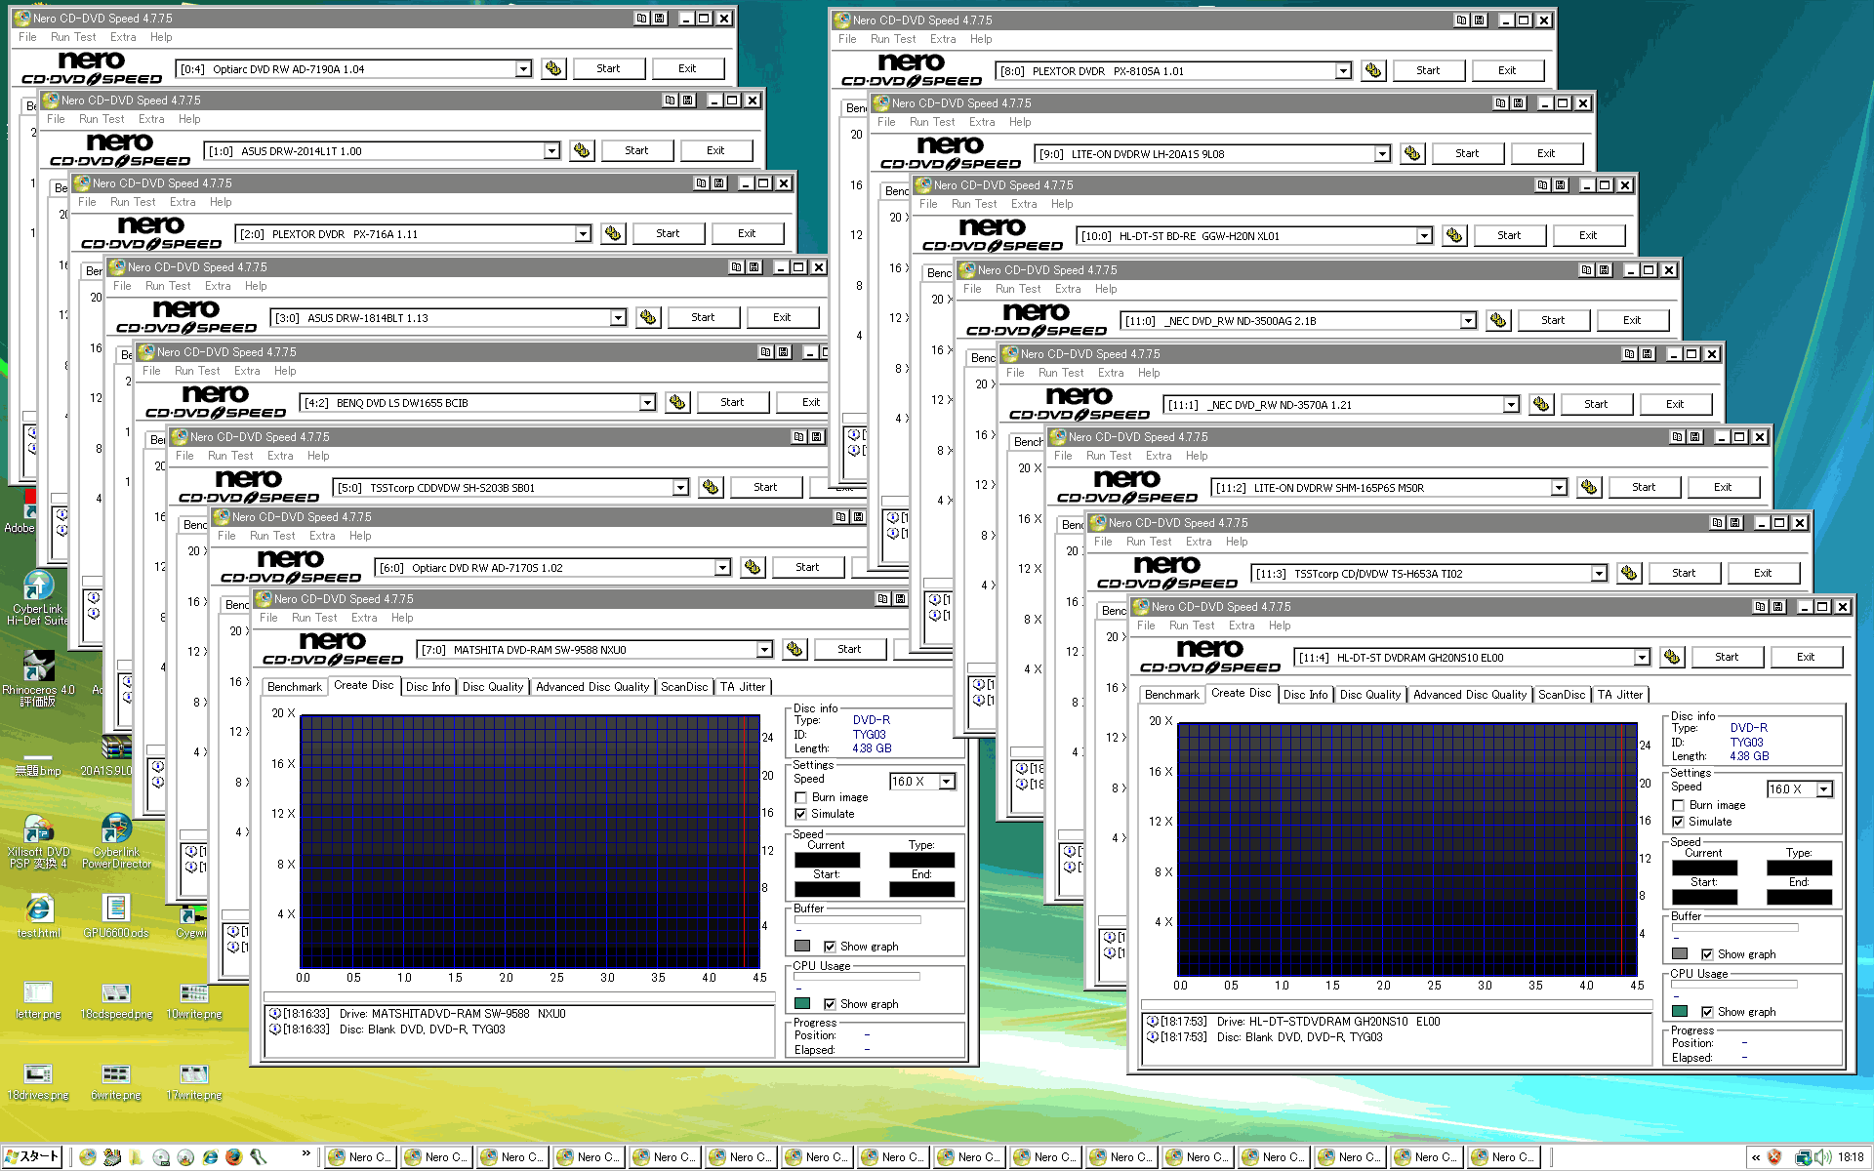Click copy icon in GH20NS10 window title bar

coord(1760,607)
